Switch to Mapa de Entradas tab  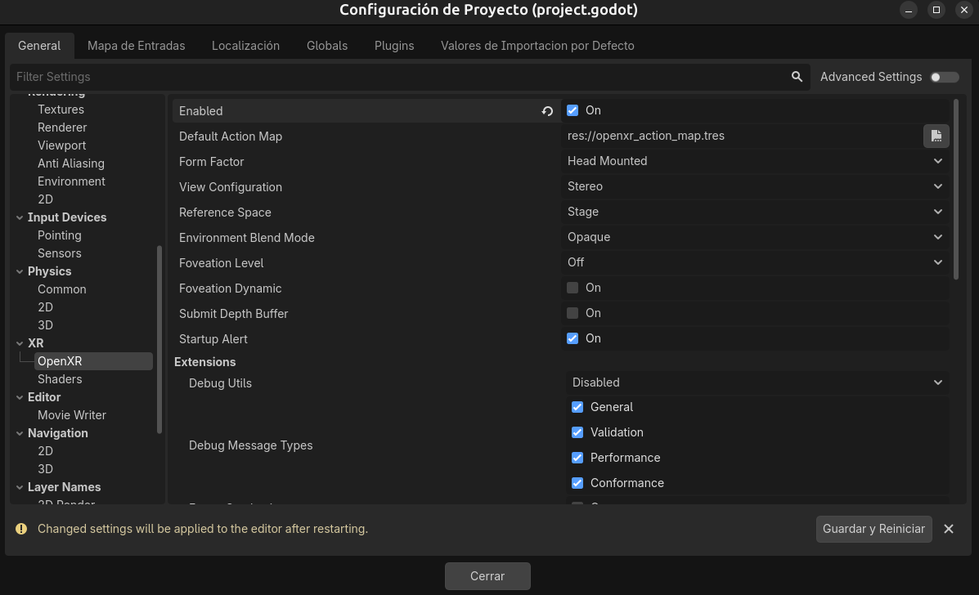coord(136,46)
